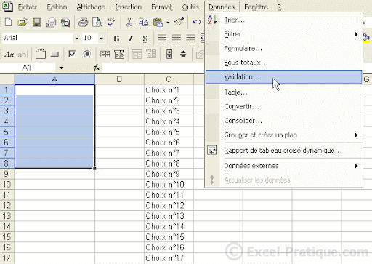Toggle underline with the S button
The width and height of the screenshot is (372, 264).
click(145, 39)
